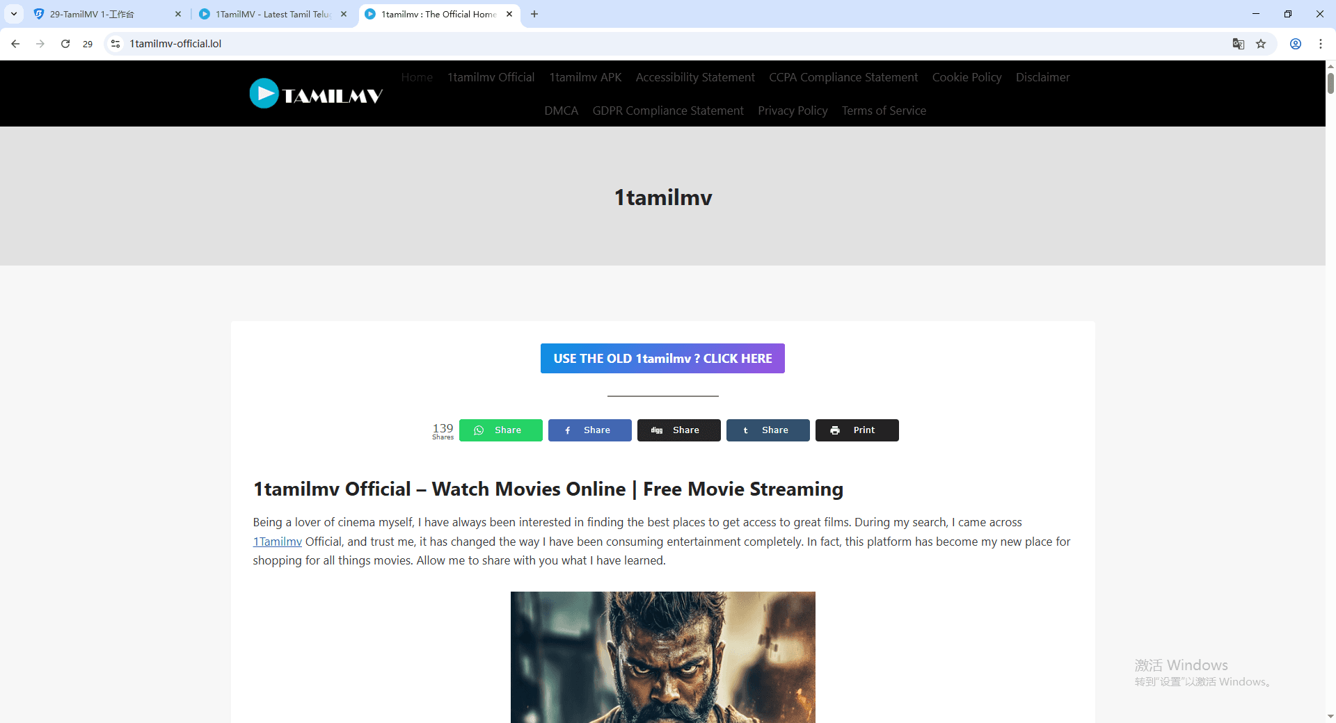The height and width of the screenshot is (723, 1336).
Task: Share the article on Facebook
Action: [x=589, y=430]
